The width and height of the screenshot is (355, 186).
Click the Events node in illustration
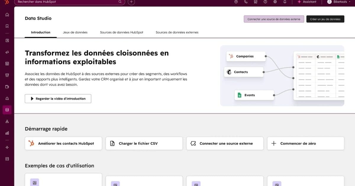tap(254, 95)
